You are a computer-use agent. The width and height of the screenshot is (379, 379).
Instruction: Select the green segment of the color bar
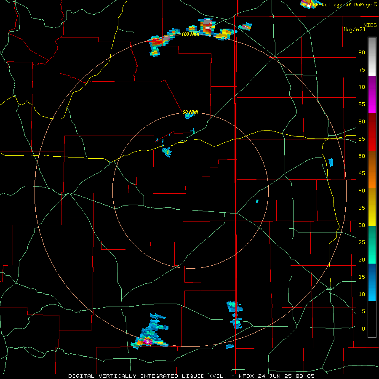(x=372, y=245)
